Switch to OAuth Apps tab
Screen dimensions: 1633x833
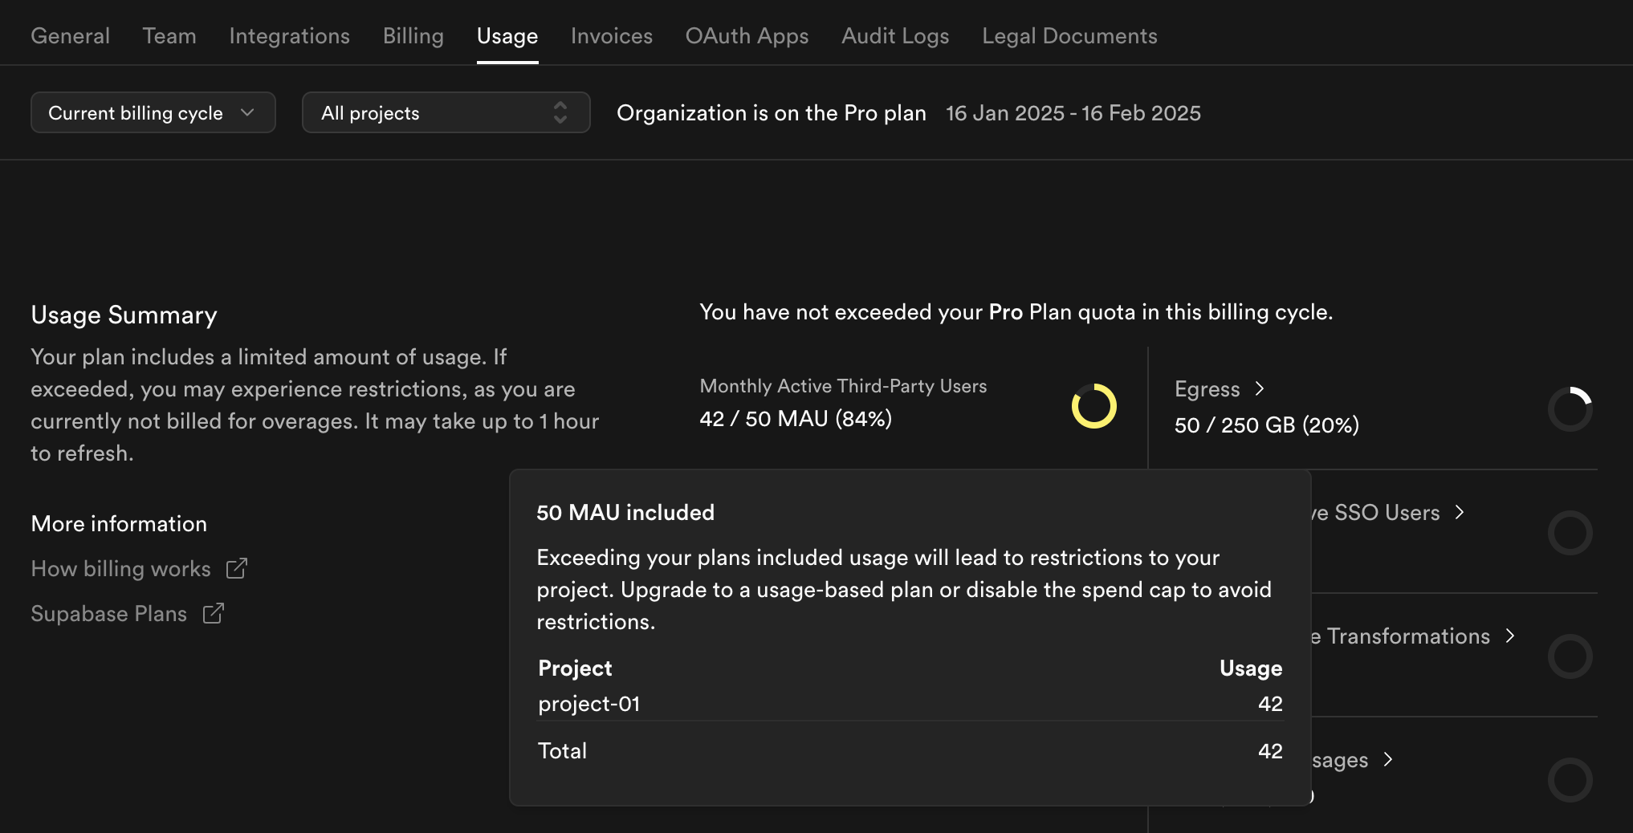(747, 36)
